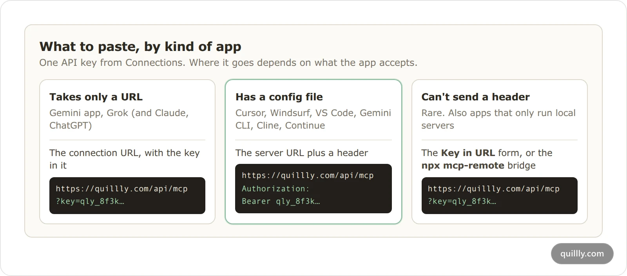Click 'Rare. Also apps that only run local servers'
The height and width of the screenshot is (276, 627).
pyautogui.click(x=498, y=119)
